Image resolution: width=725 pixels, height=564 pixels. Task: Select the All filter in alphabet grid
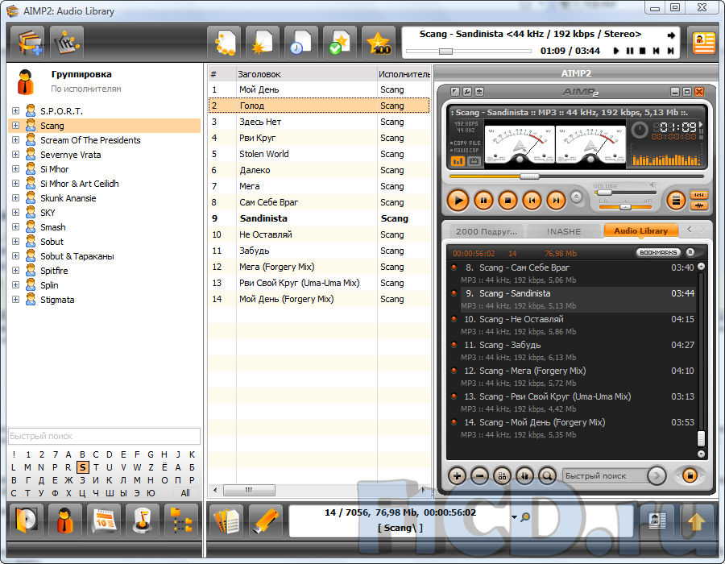(x=185, y=493)
